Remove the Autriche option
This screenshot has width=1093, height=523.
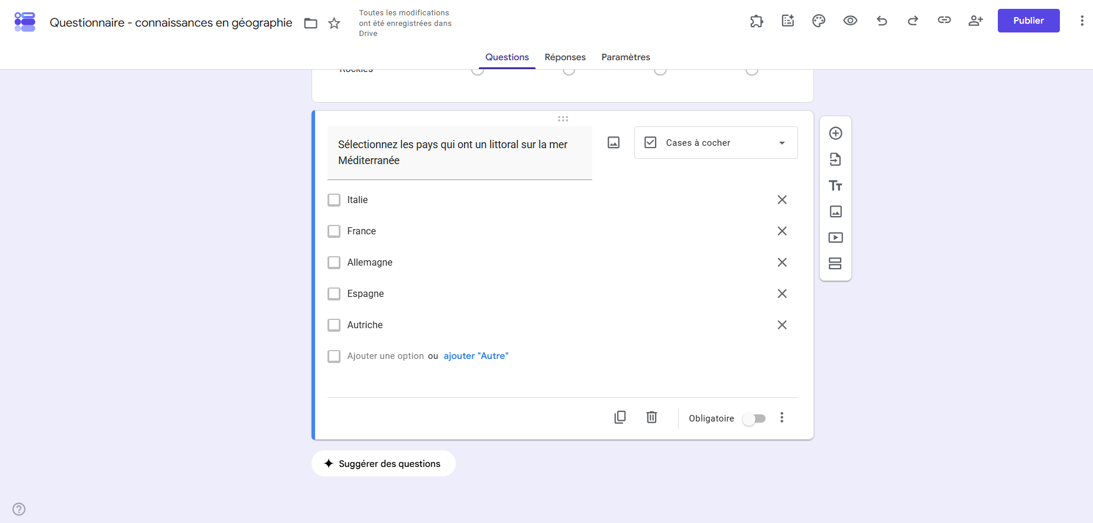point(781,325)
